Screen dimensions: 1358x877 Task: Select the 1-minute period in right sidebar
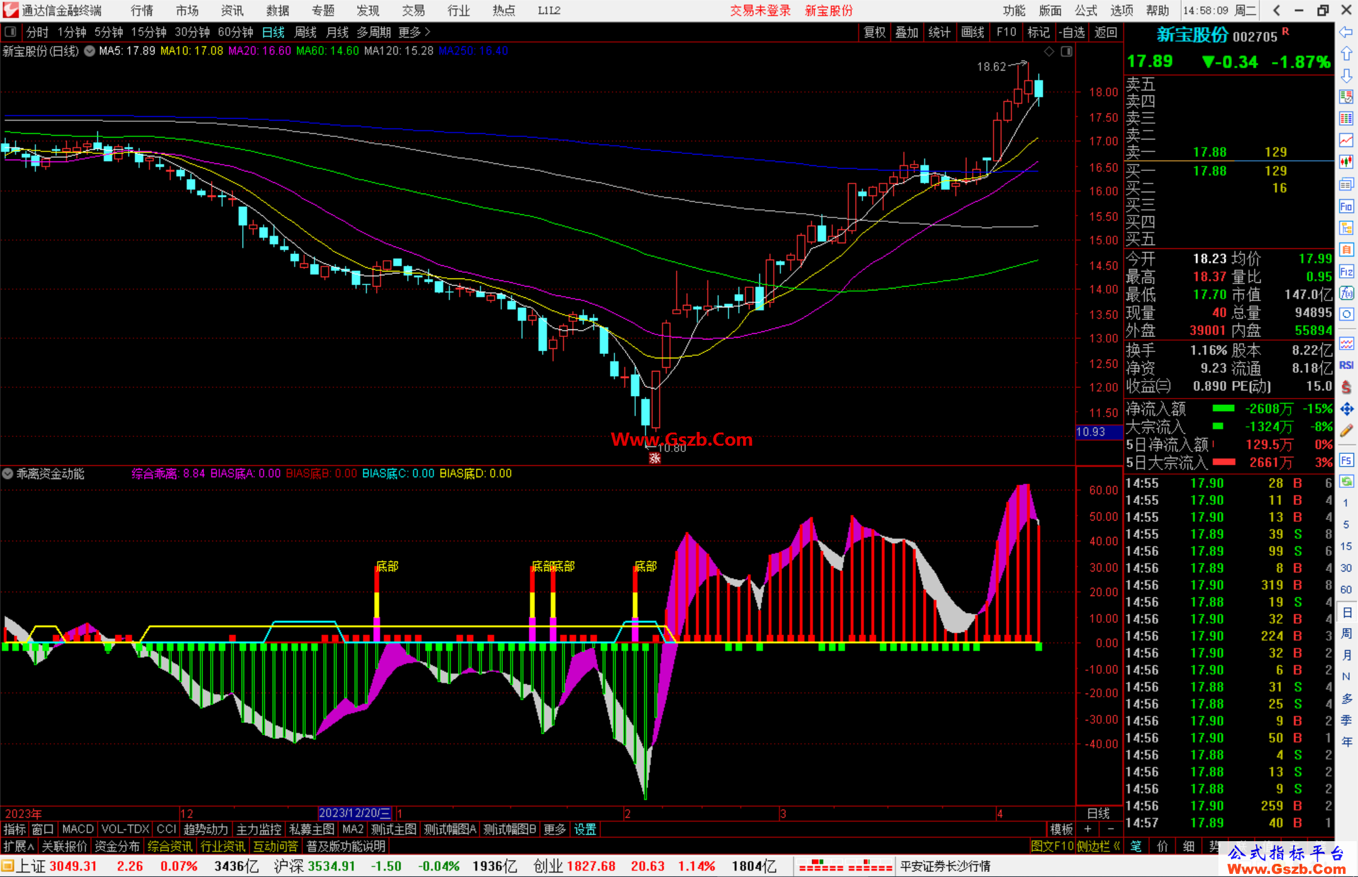click(x=1345, y=503)
